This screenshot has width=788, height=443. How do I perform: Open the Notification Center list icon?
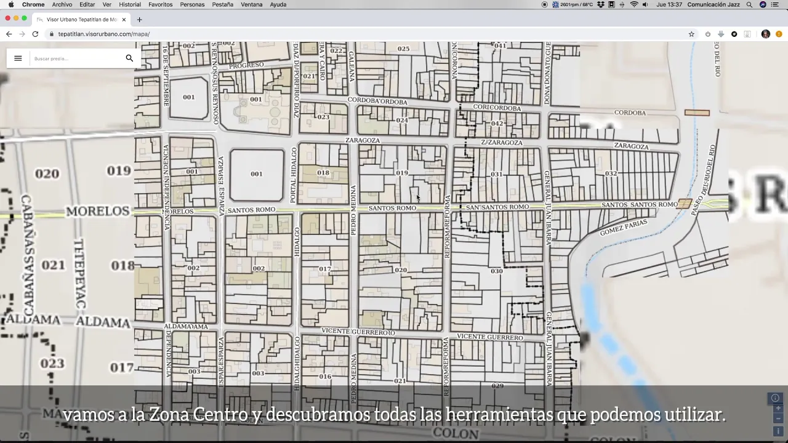click(x=775, y=4)
